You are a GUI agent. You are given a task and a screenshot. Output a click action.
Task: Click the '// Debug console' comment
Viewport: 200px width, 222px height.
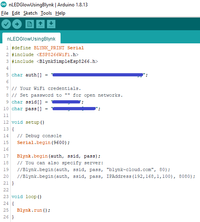pyautogui.click(x=39, y=136)
